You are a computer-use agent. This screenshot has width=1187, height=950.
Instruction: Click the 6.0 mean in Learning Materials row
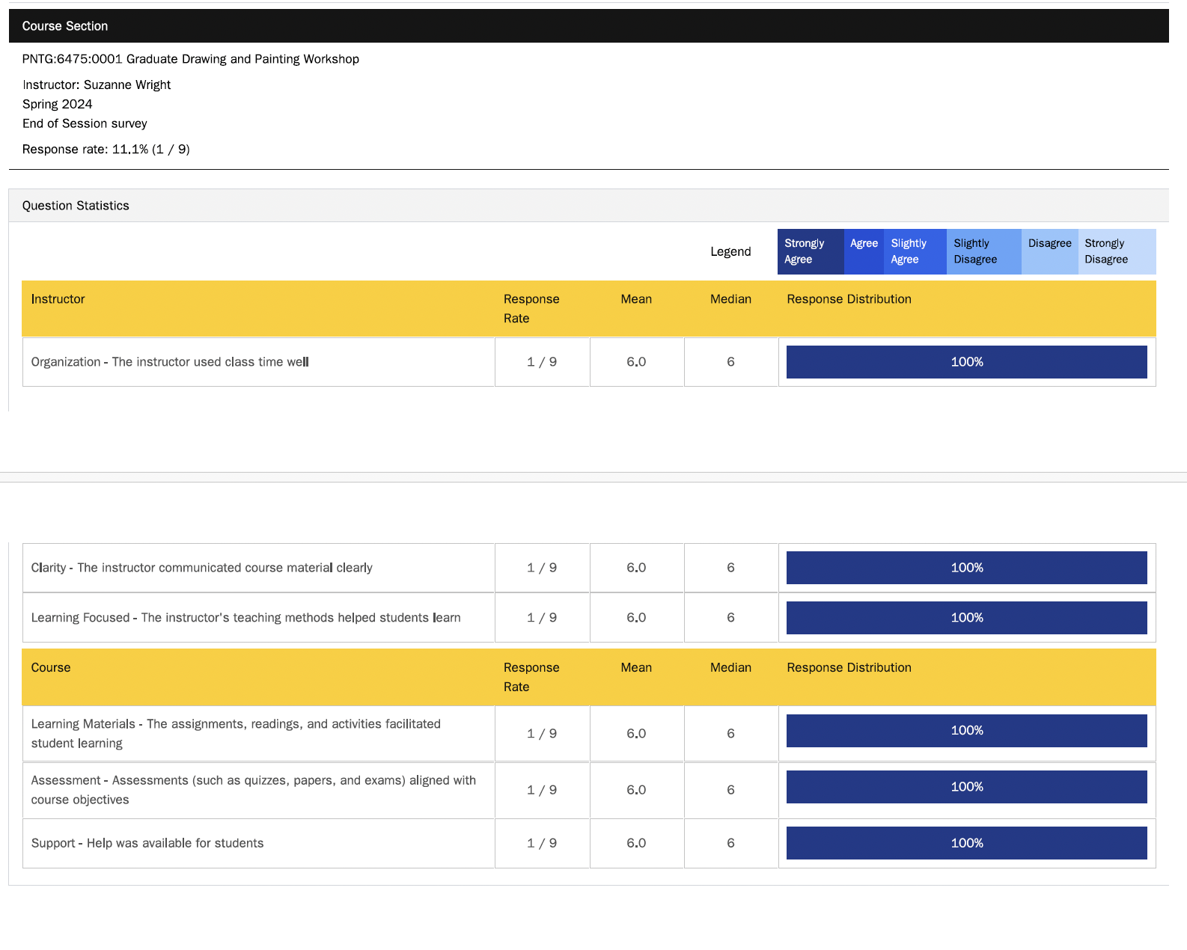pos(636,734)
